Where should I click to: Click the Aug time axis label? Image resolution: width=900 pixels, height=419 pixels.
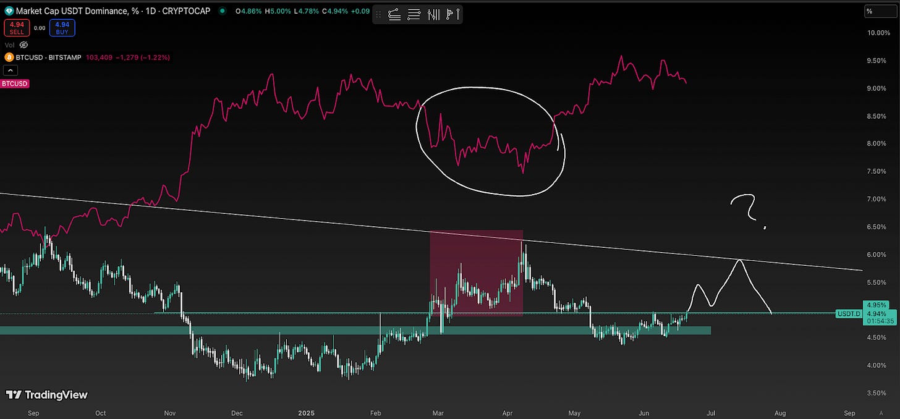coord(779,412)
